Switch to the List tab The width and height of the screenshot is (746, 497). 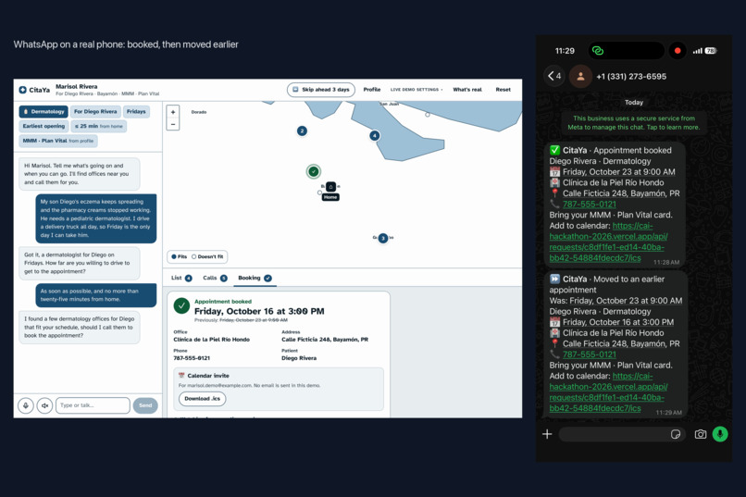click(181, 279)
